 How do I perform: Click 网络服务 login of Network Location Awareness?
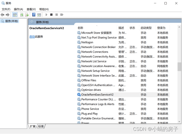tap(163, 66)
